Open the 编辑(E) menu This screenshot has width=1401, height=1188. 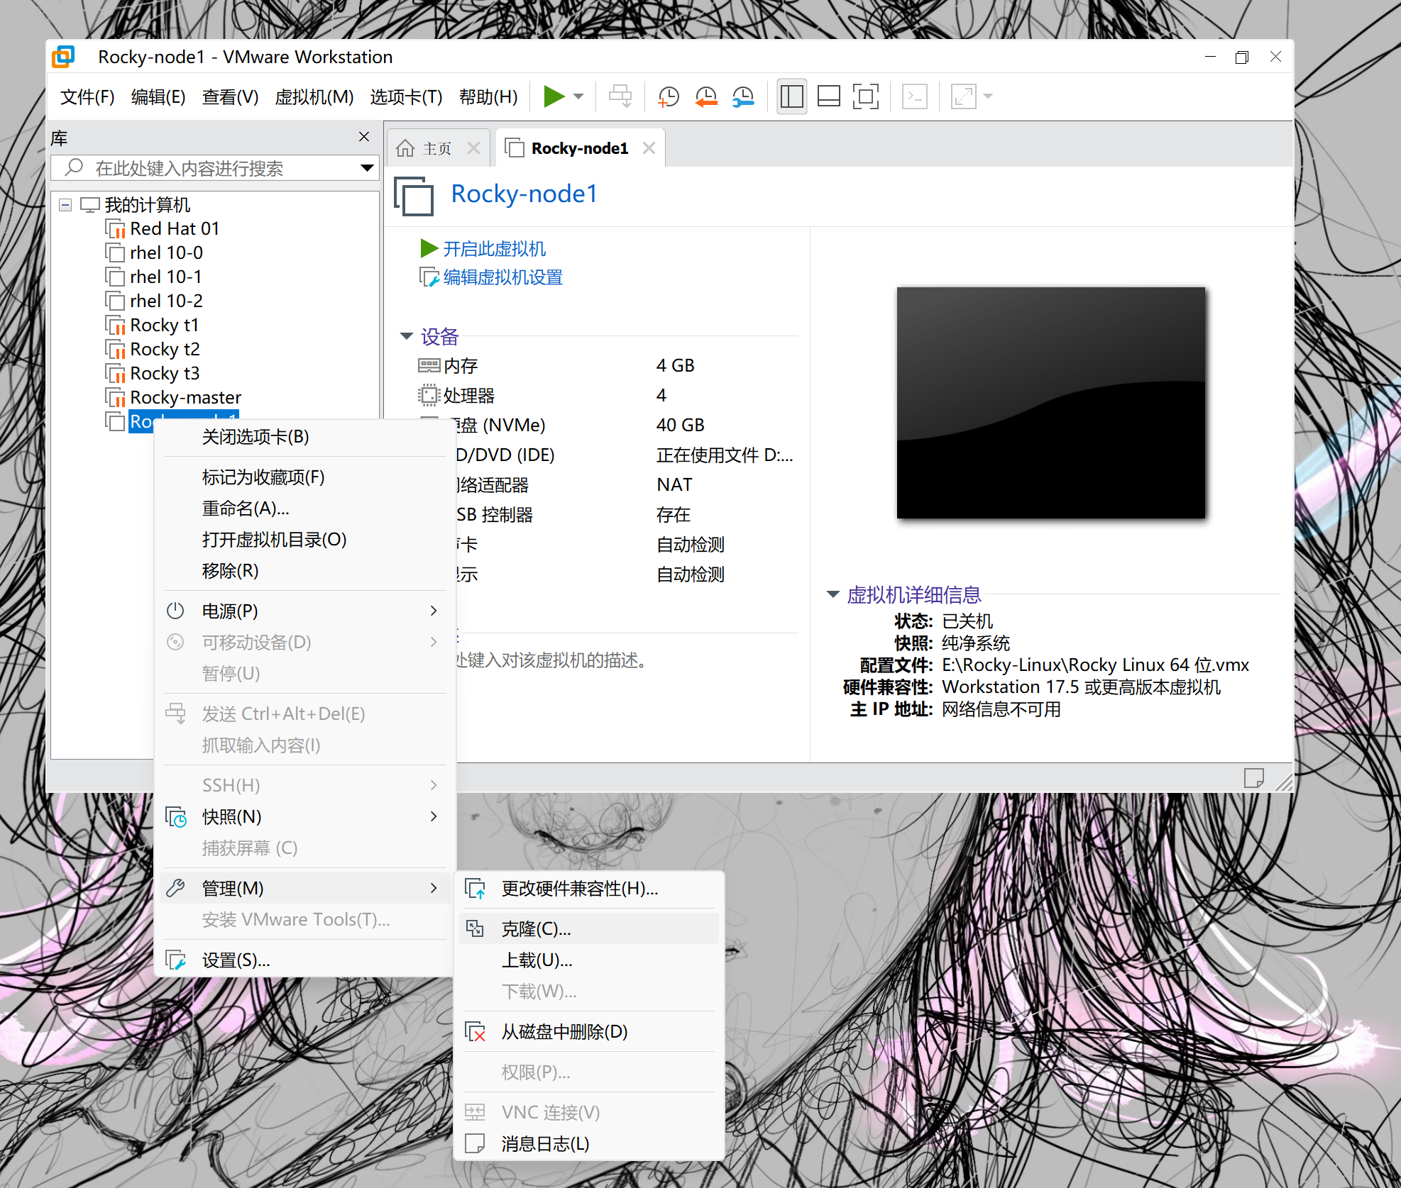pyautogui.click(x=158, y=96)
